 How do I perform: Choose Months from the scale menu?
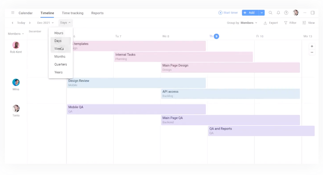click(61, 57)
